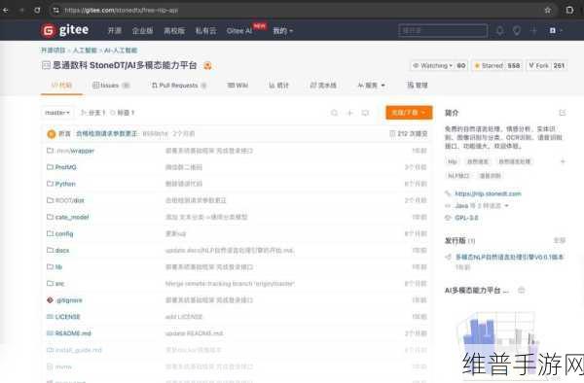This screenshot has width=584, height=383.
Task: Click the commit author avatar icon
Action: click(52, 134)
